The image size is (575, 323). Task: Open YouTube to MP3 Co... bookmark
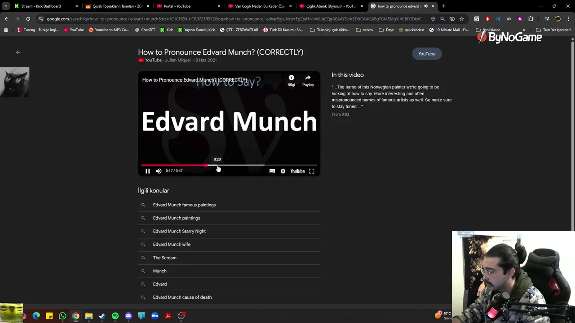109,30
